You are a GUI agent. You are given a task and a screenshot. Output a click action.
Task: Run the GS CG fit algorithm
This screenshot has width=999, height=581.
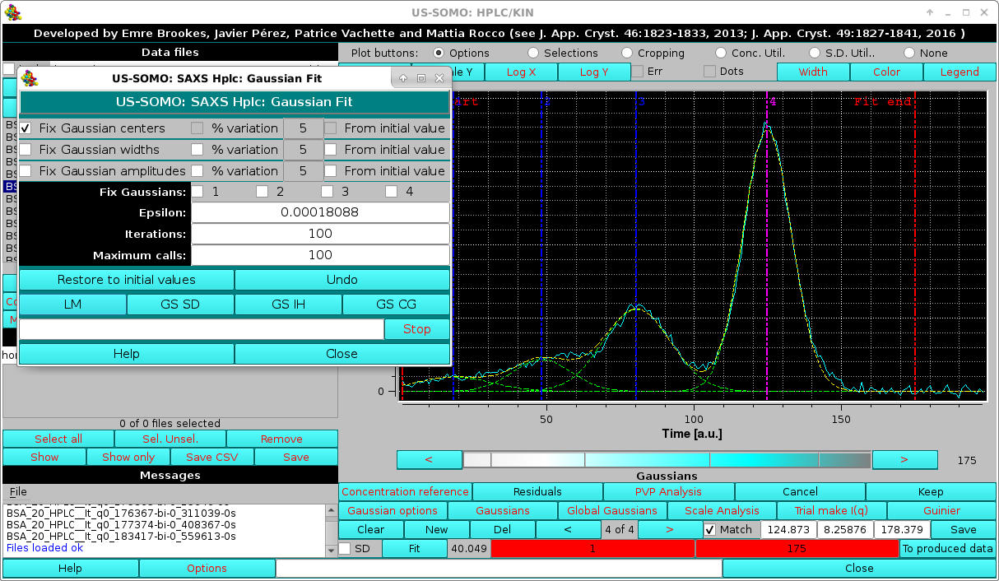point(396,304)
